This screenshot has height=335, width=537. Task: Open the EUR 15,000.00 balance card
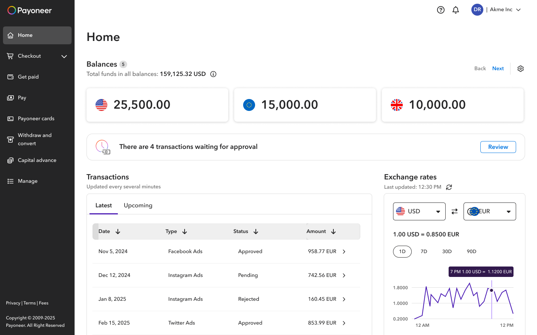pyautogui.click(x=305, y=105)
